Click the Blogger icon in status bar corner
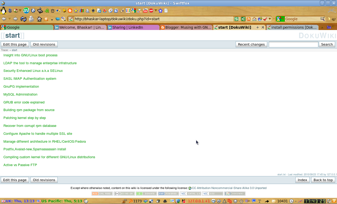Image resolution: width=337 pixels, height=204 pixels. 334,201
